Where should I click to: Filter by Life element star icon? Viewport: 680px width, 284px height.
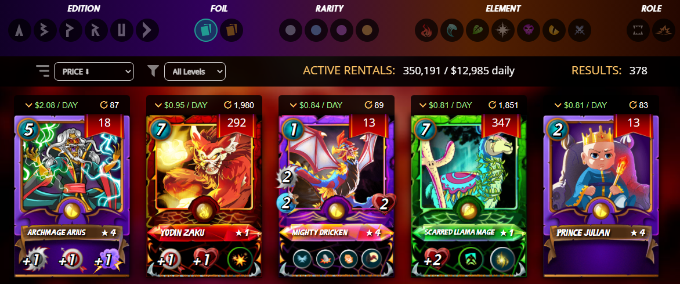click(503, 30)
